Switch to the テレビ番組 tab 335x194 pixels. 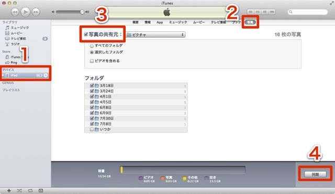coord(218,22)
